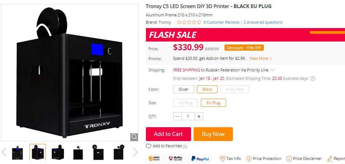This screenshot has width=345, height=164.
Task: Expand View More promo offers
Action: (261, 58)
